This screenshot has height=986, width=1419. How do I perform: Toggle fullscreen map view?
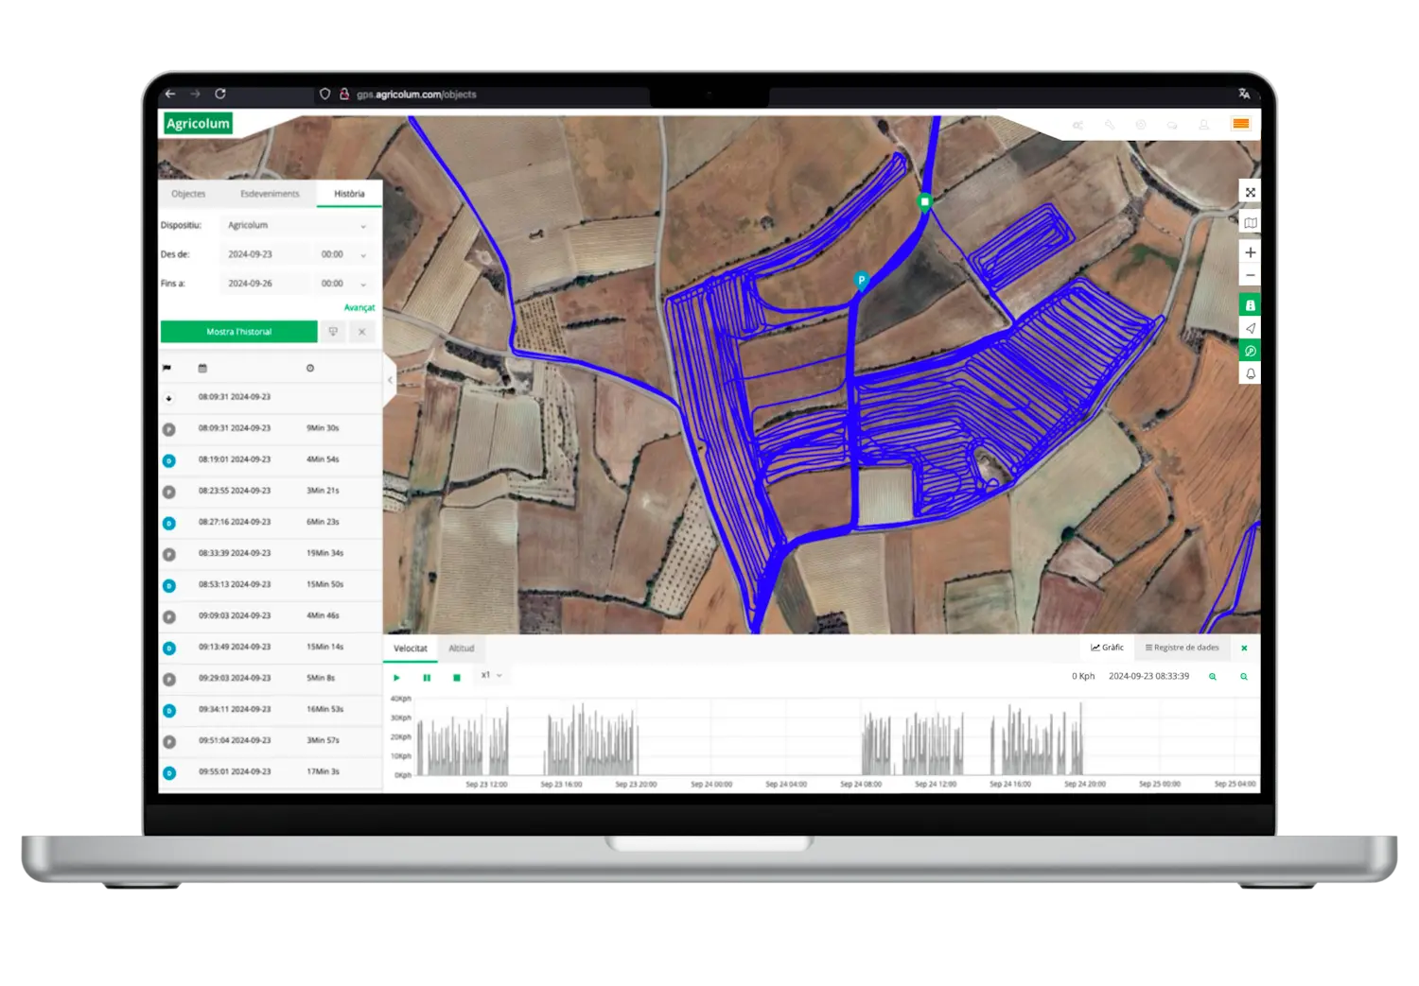click(1250, 193)
